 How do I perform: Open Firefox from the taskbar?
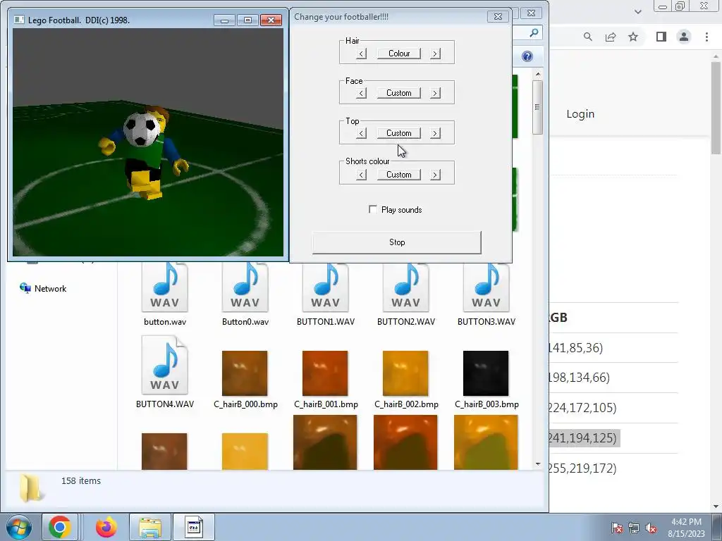(x=106, y=527)
